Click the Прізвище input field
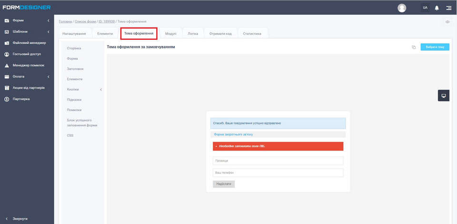Image resolution: width=457 pixels, height=224 pixels. (278, 161)
